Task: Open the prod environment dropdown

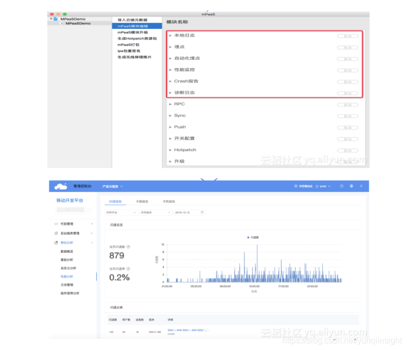Action: tap(325, 186)
